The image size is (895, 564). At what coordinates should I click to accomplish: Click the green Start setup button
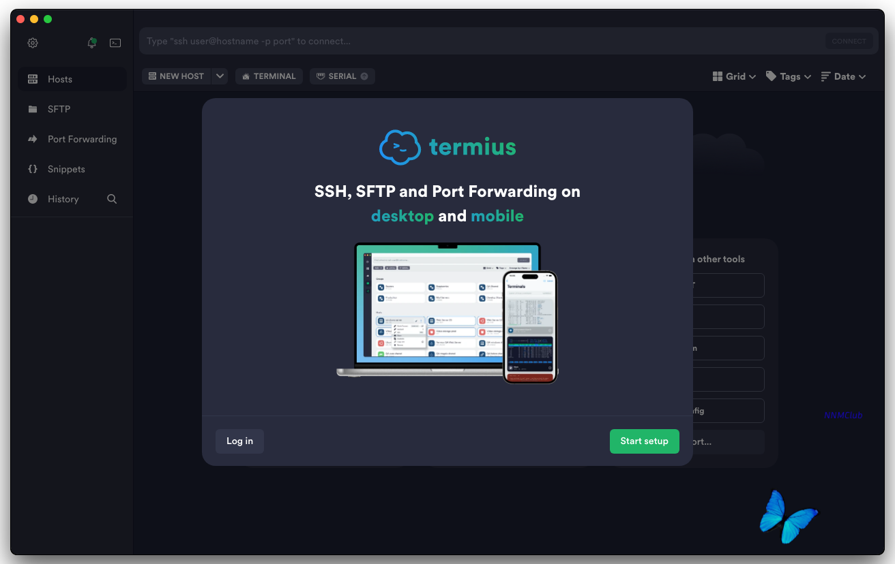(644, 441)
